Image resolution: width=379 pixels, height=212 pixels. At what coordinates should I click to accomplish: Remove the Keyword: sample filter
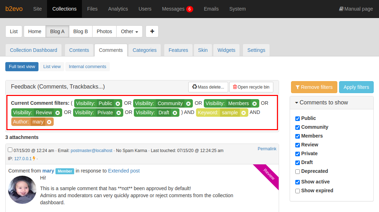point(243,113)
